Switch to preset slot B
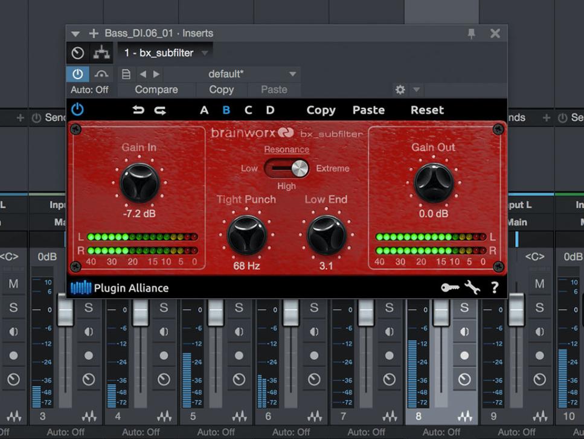Viewport: 584px width, 439px height. [226, 110]
